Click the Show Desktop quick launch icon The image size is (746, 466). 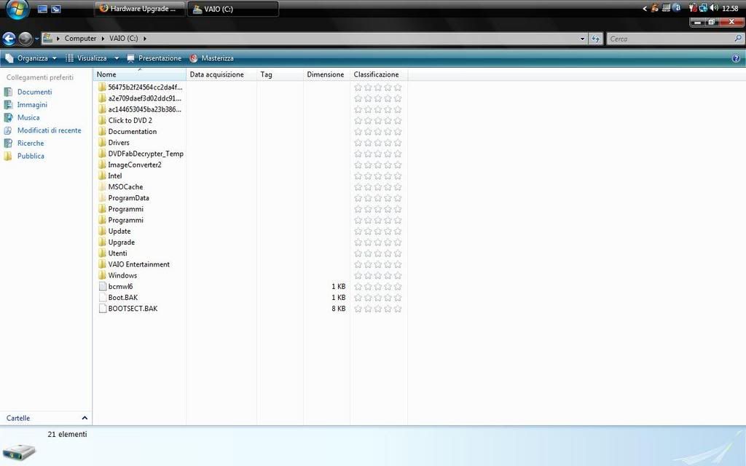pyautogui.click(x=42, y=9)
